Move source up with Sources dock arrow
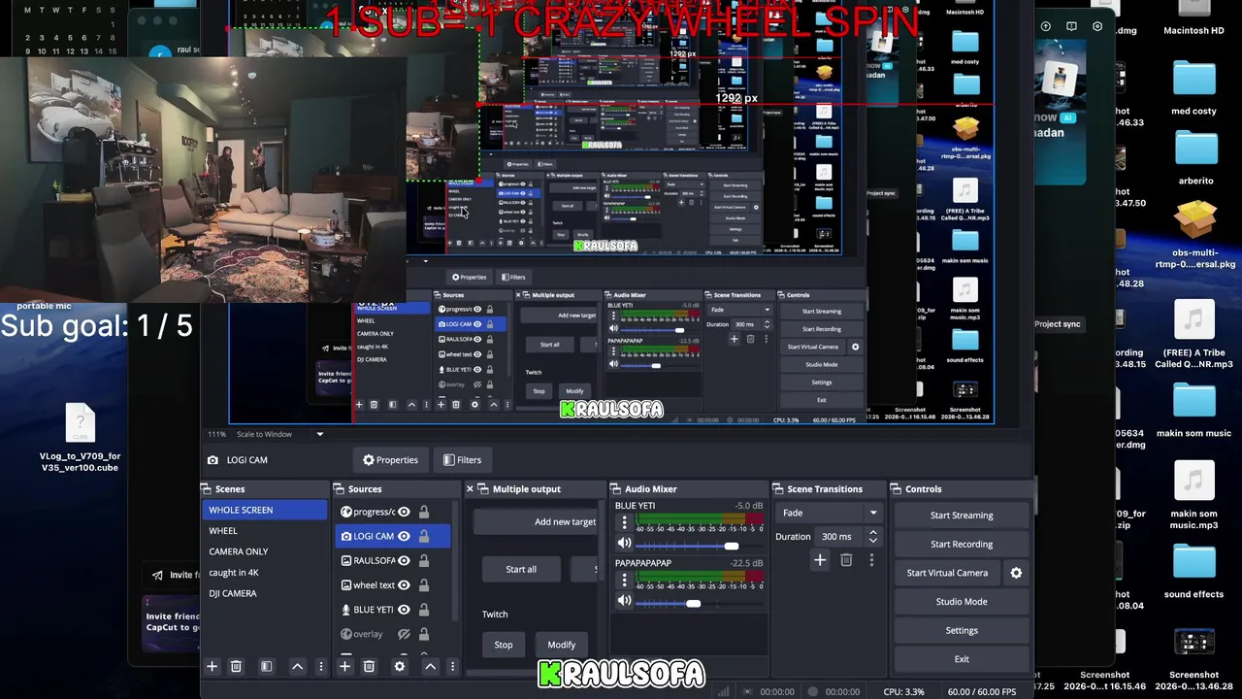This screenshot has height=699, width=1242. 430,666
